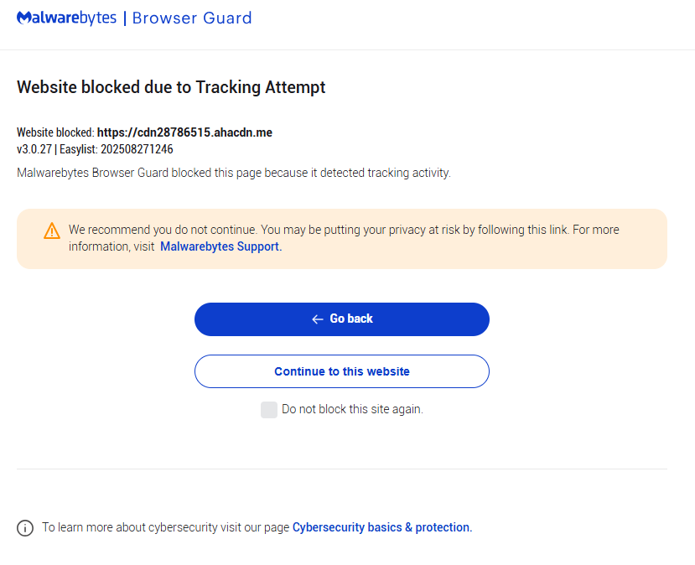Viewport: 695px width, 565px height.
Task: Click the 'blocked this page' description sentence
Action: click(x=234, y=173)
